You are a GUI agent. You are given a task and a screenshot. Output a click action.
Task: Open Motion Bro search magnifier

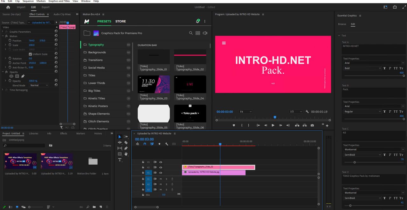pyautogui.click(x=191, y=33)
